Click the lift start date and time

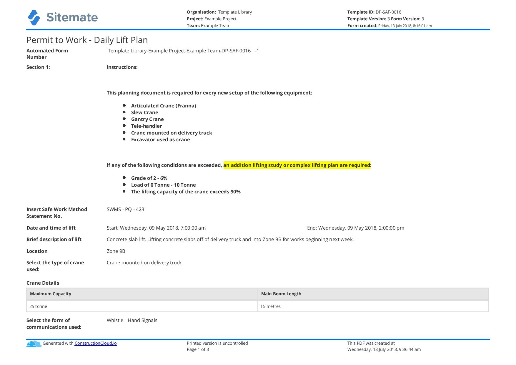tap(156, 228)
